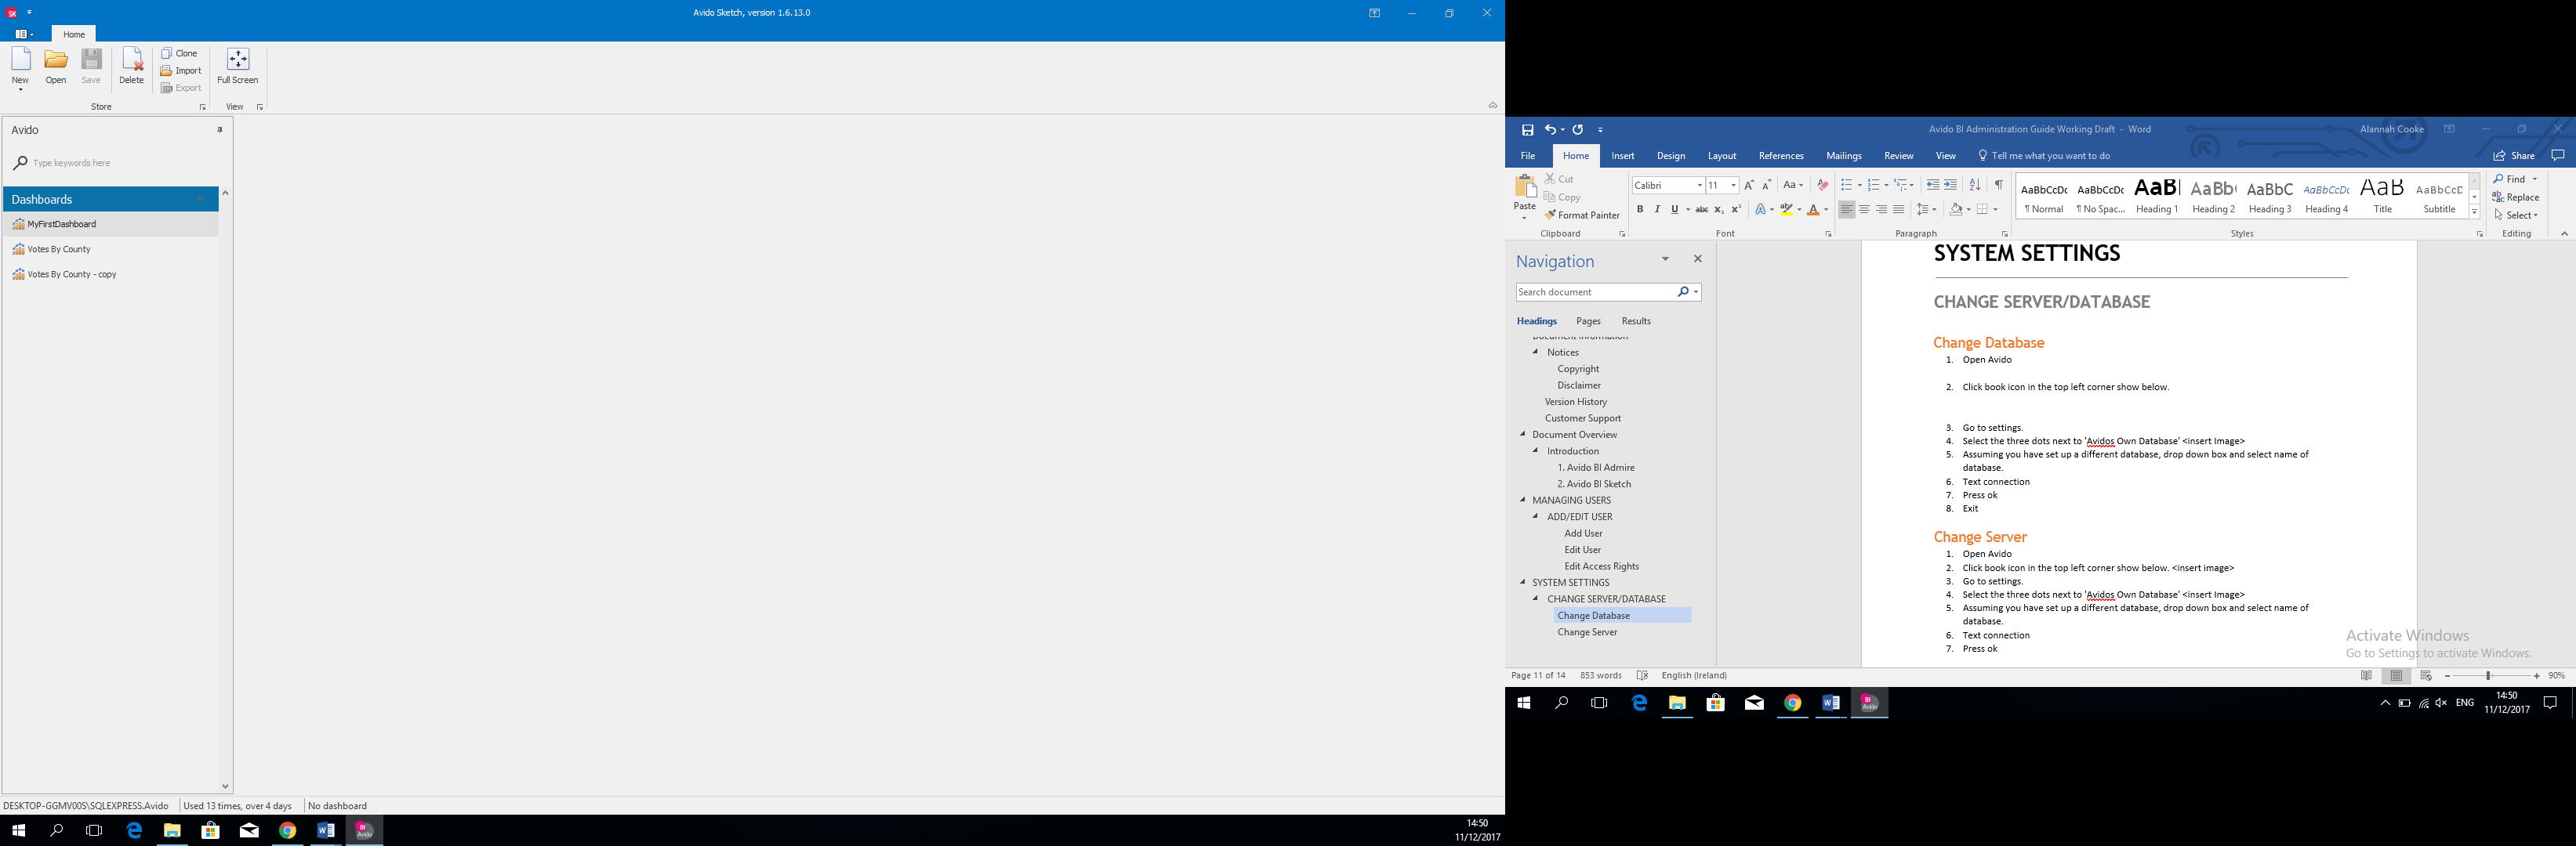
Task: Open the spelling proofing icon in status bar
Action: [x=1642, y=676]
